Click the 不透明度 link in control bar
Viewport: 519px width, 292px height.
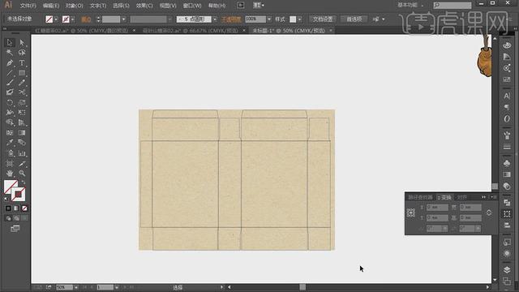pos(231,19)
